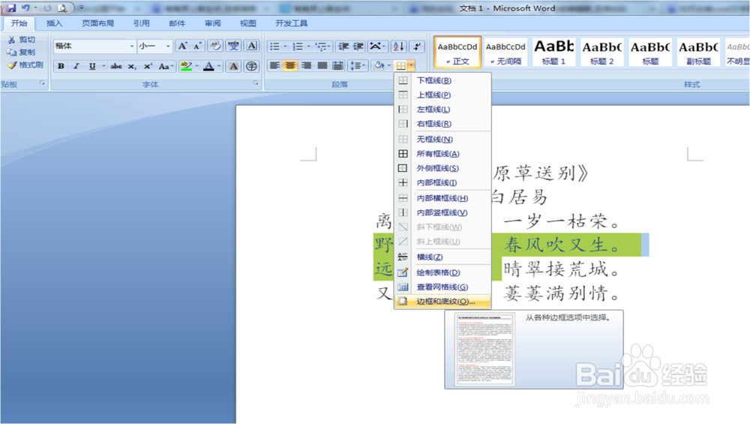Open the 审阅 ribbon tab
Image resolution: width=750 pixels, height=424 pixels.
coord(212,23)
